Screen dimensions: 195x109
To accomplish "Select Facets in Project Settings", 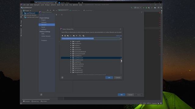I will click(43, 27).
